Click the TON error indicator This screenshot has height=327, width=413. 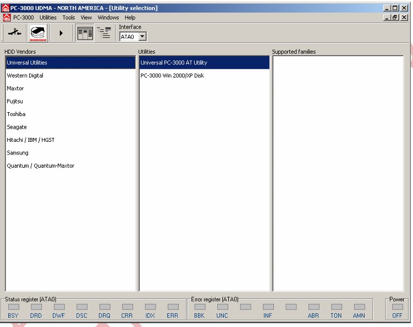(337, 307)
